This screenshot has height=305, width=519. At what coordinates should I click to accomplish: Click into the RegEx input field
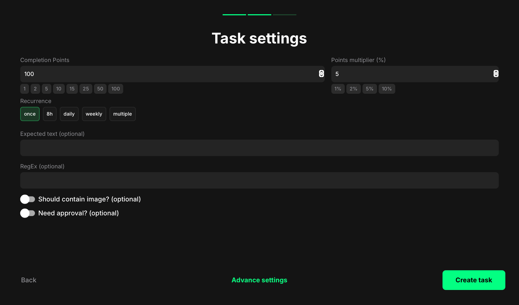click(x=259, y=180)
